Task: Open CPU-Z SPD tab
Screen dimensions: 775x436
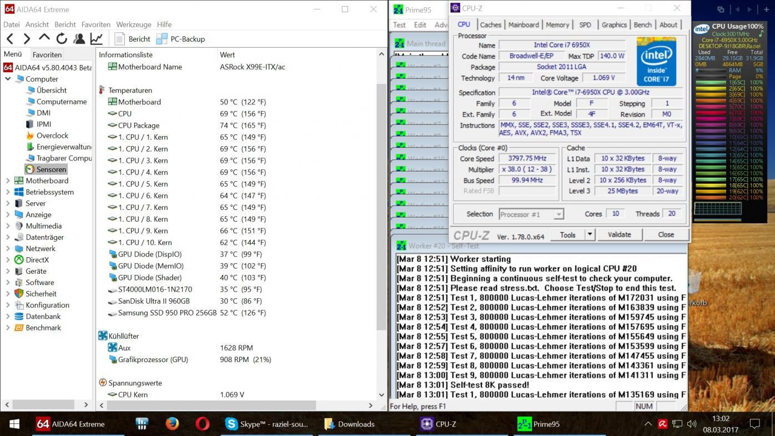Action: 585,24
